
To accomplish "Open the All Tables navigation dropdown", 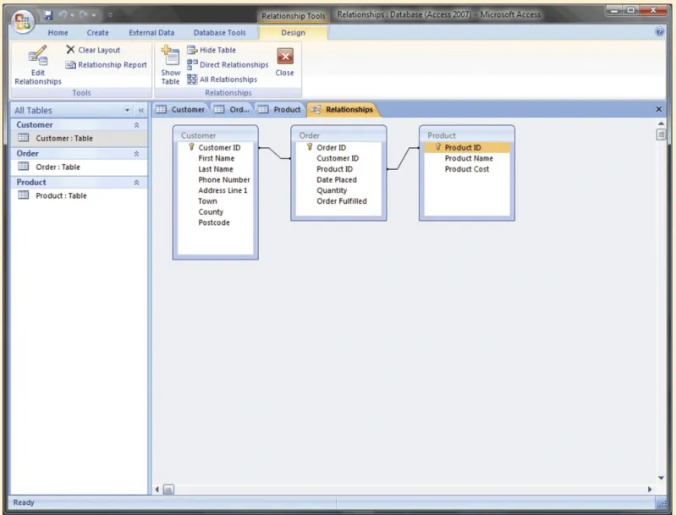I will pos(127,110).
